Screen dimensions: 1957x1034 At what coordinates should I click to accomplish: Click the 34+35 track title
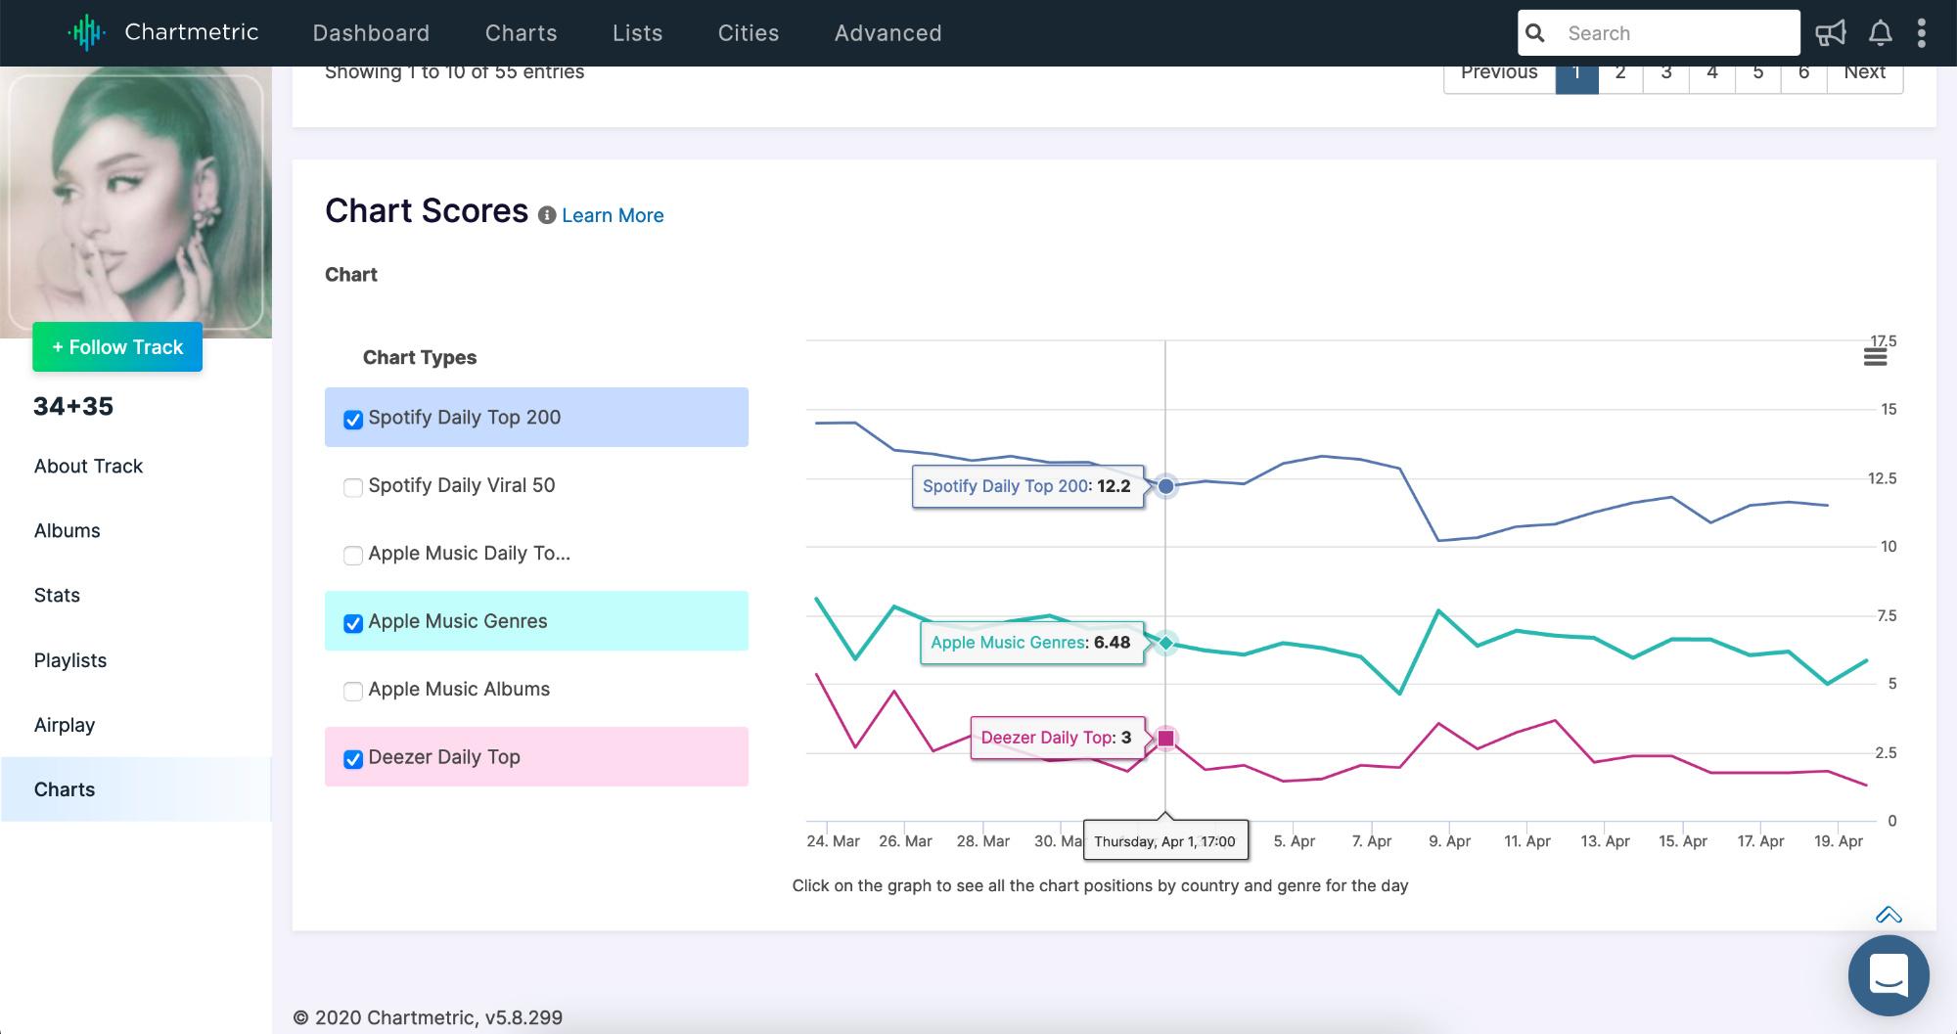73,406
